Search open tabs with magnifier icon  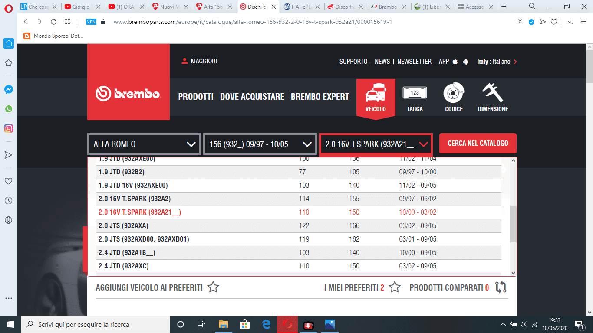click(532, 7)
